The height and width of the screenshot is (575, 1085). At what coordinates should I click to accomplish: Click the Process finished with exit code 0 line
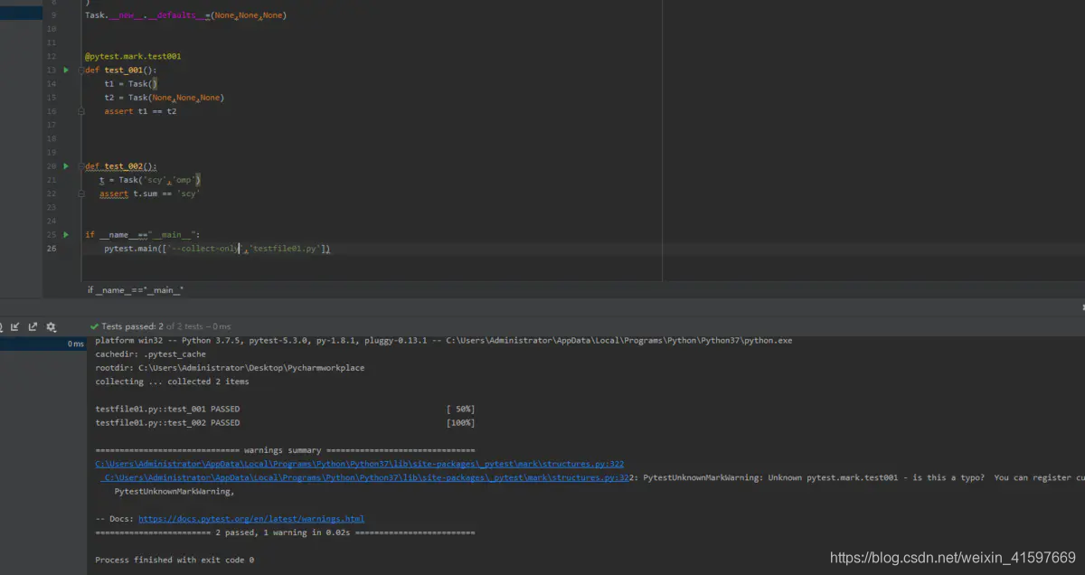tap(175, 560)
